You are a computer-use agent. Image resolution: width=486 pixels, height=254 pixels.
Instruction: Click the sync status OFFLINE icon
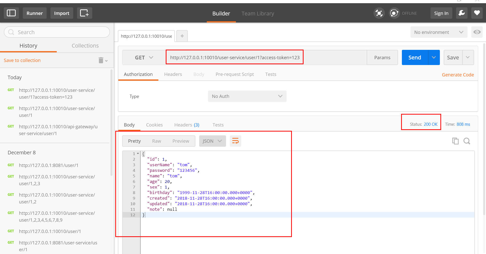[394, 13]
